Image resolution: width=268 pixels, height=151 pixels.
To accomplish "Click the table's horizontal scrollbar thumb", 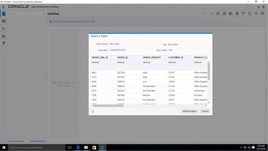I will point(108,106).
